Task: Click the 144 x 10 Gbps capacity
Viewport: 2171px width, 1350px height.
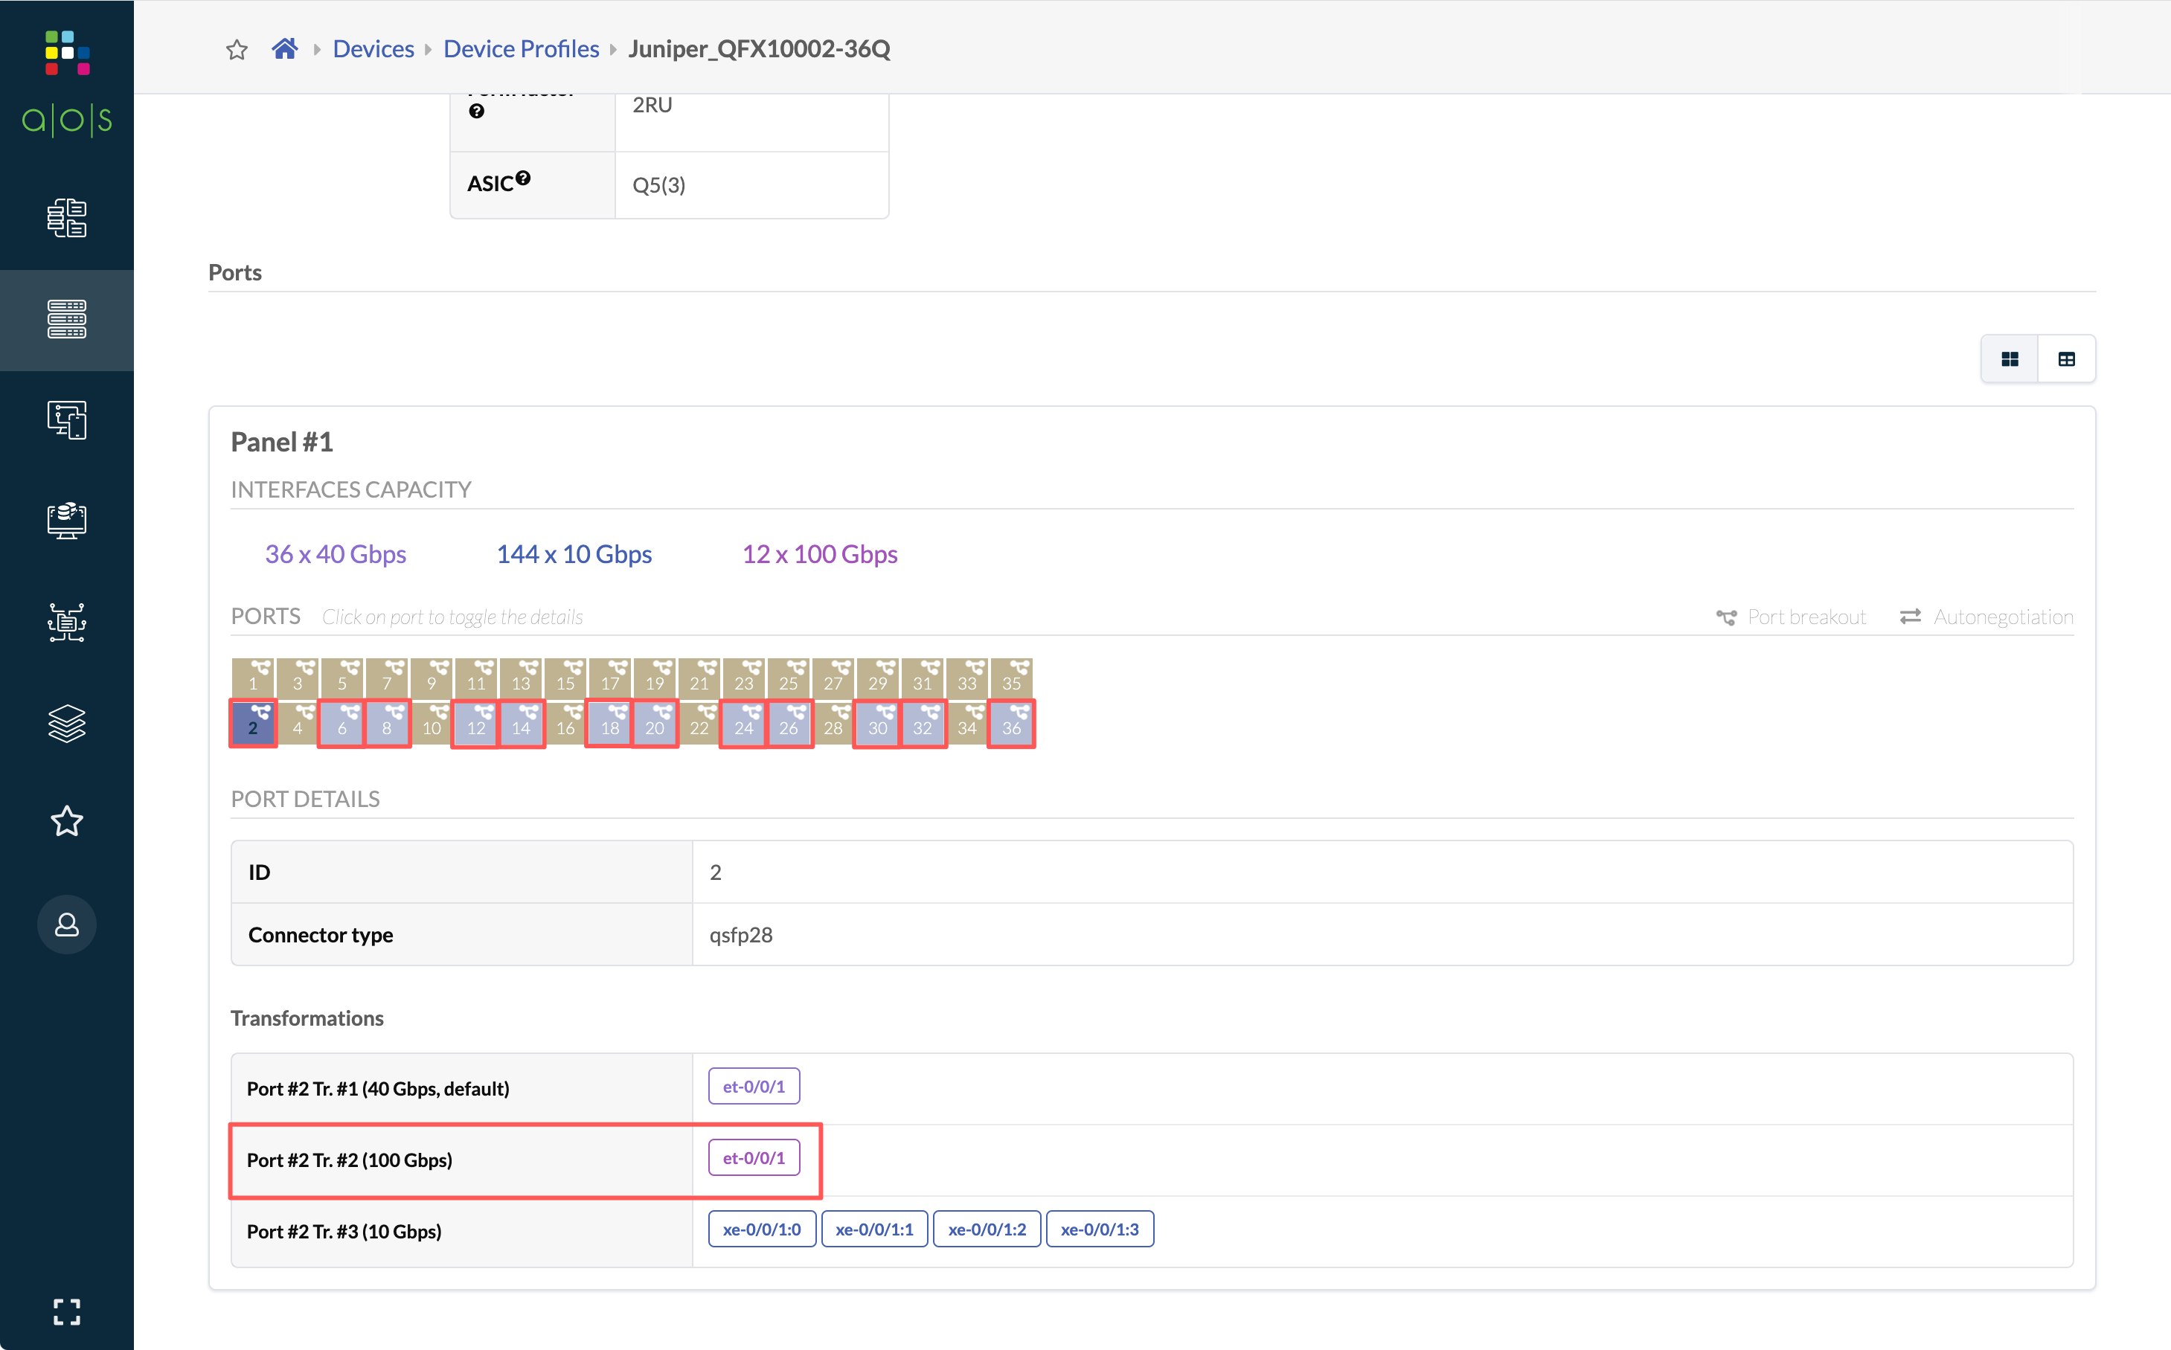Action: click(574, 554)
